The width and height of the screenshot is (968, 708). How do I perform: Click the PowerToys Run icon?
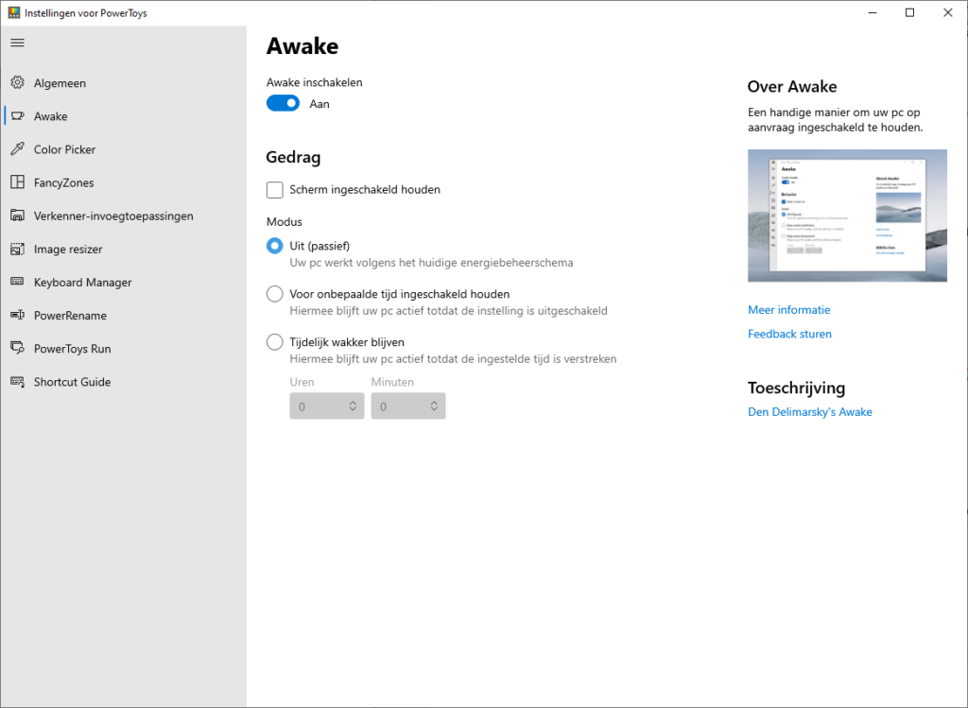[17, 348]
